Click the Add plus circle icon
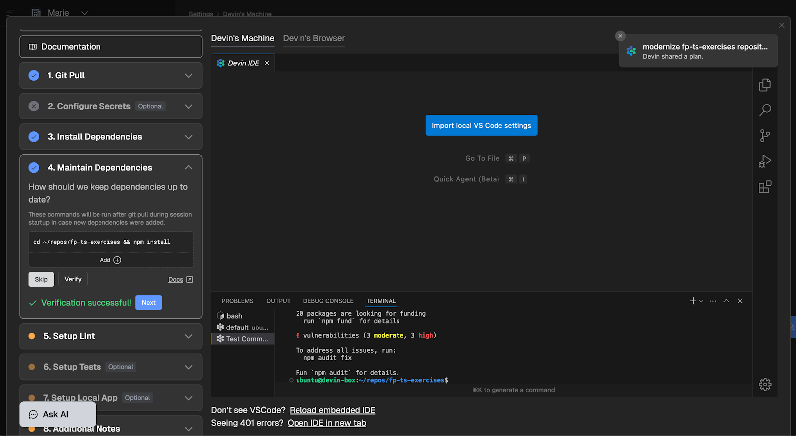 point(117,260)
